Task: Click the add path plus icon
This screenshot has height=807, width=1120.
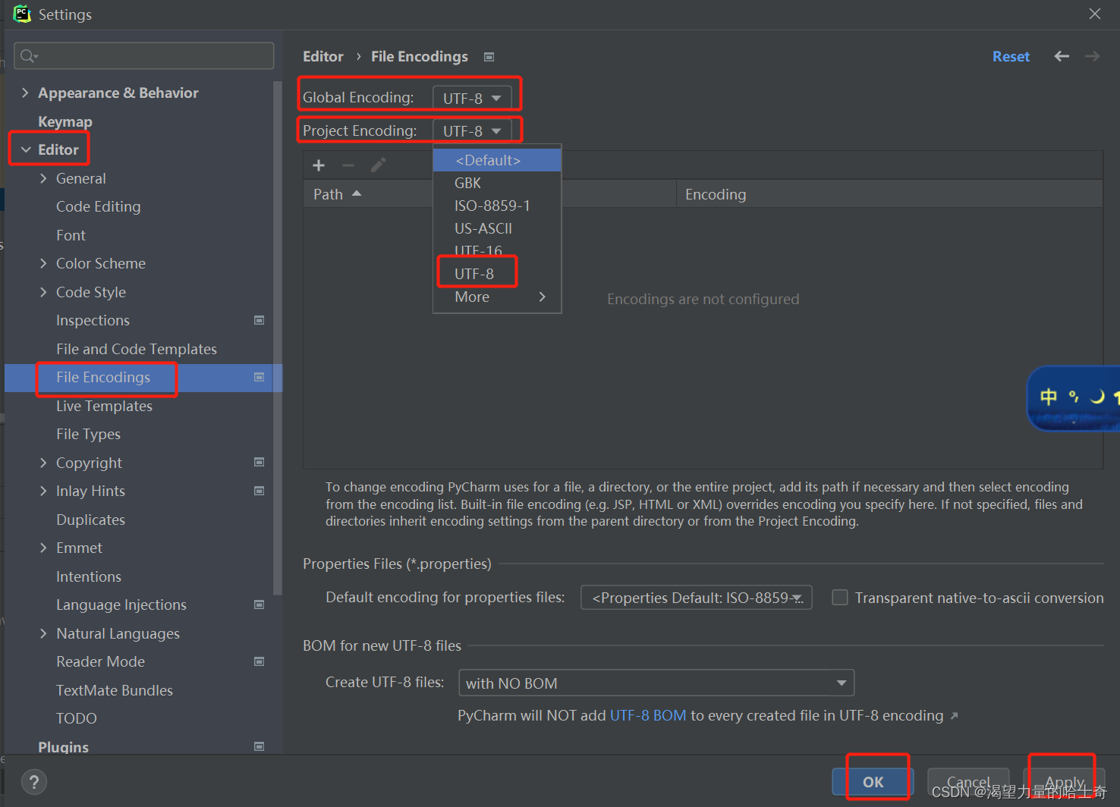Action: [x=319, y=165]
